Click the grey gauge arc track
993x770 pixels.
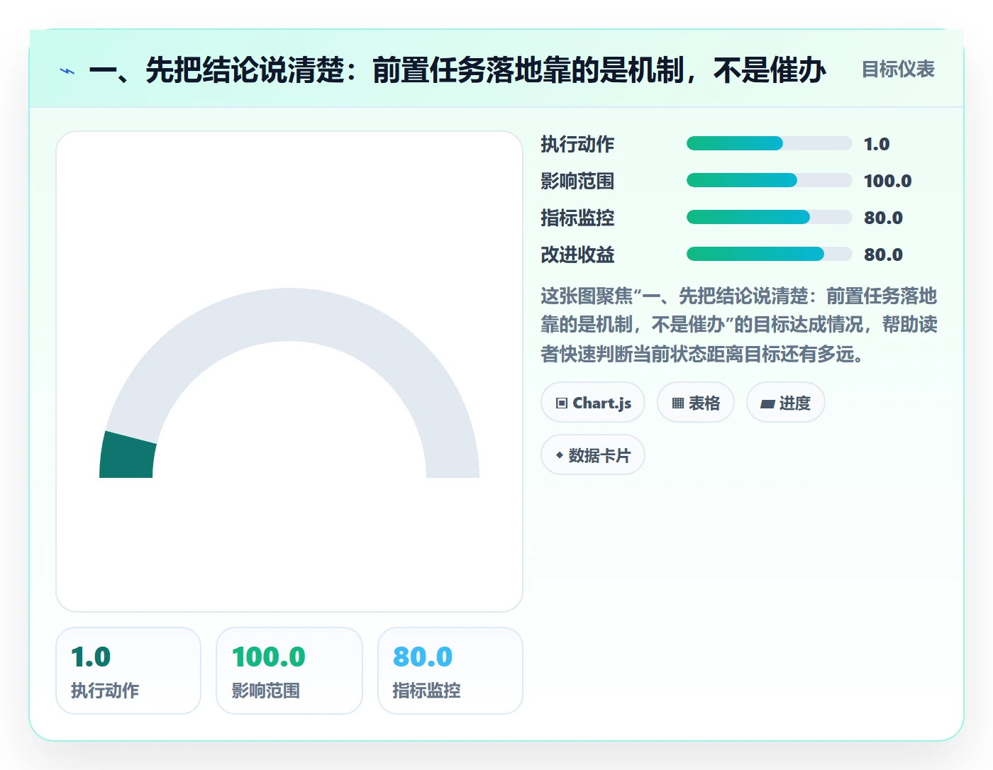click(x=289, y=315)
